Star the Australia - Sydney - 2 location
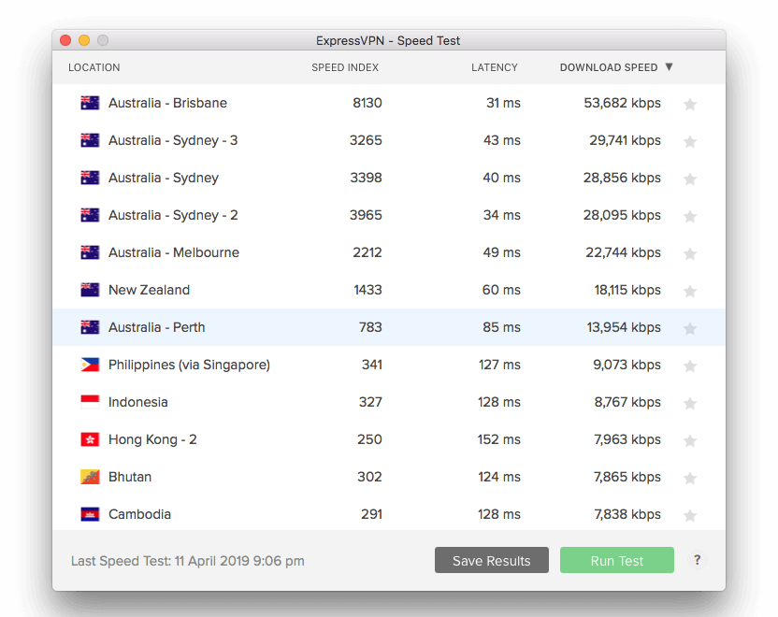The height and width of the screenshot is (617, 778). (690, 216)
